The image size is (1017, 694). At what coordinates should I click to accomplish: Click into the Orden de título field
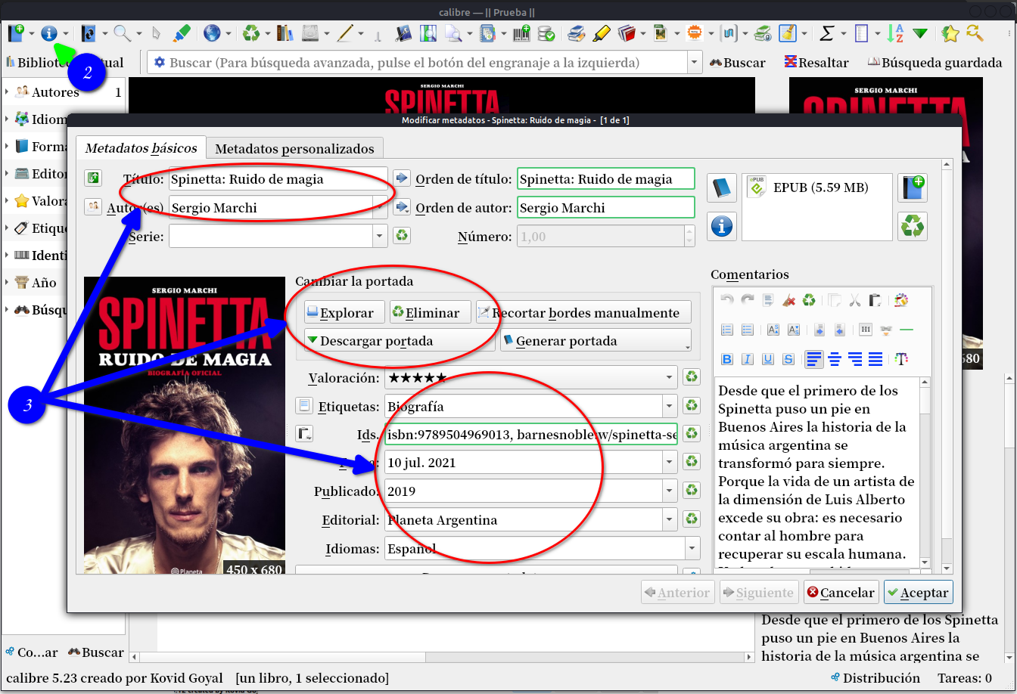coord(606,179)
